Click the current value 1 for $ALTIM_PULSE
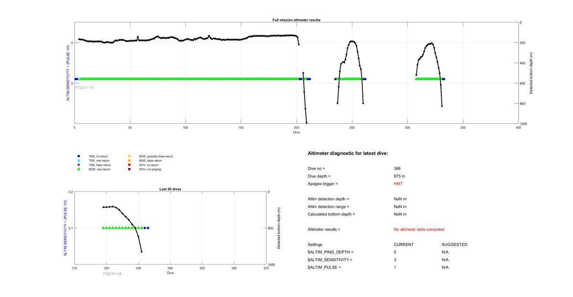573x297 pixels. [x=395, y=267]
